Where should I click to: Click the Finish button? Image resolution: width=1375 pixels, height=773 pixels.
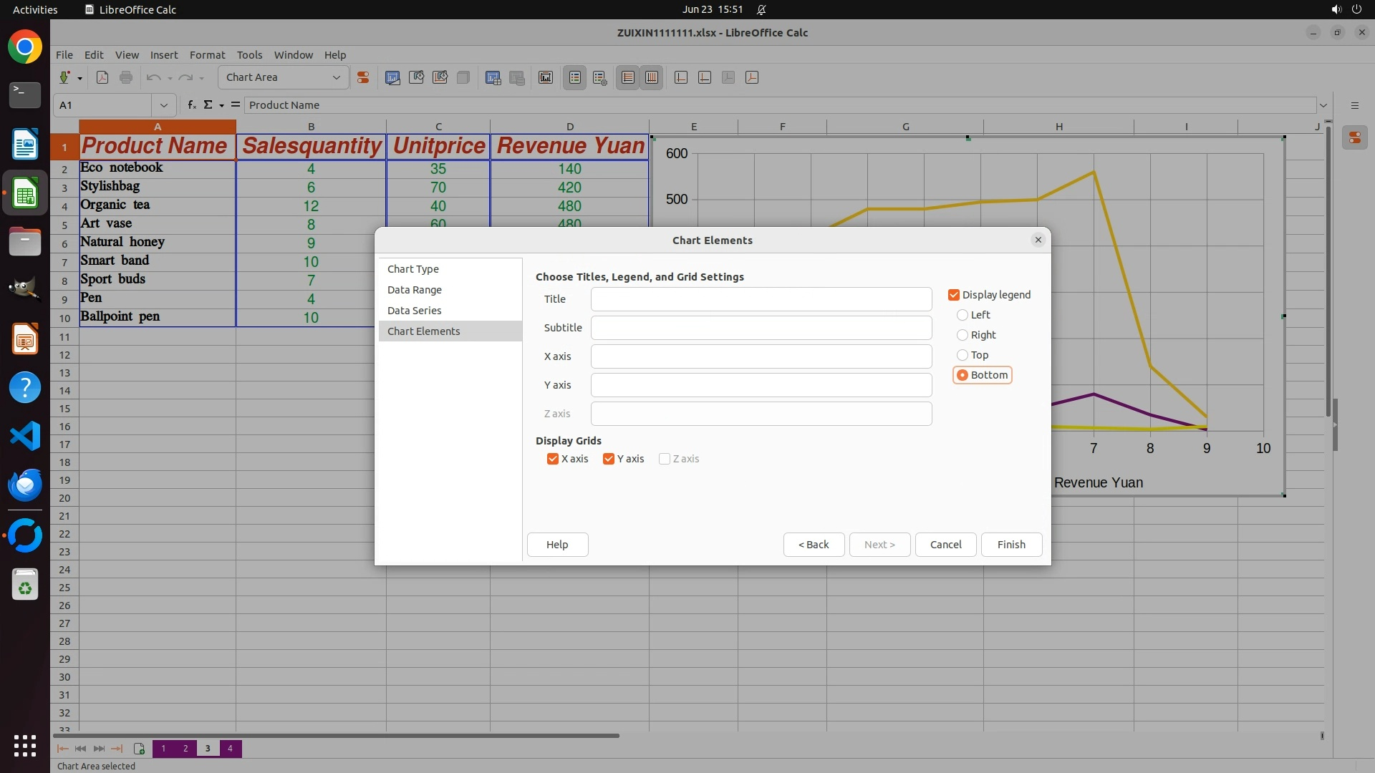click(x=1010, y=545)
